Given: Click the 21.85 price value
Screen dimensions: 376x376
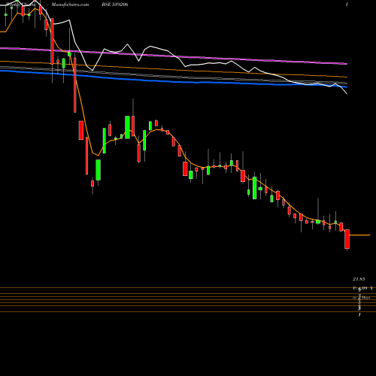Looking at the screenshot, I should (x=359, y=279).
